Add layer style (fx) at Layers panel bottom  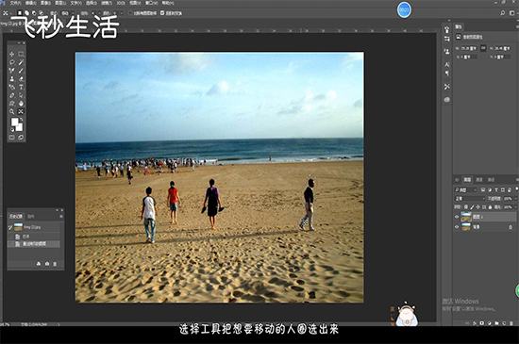click(x=475, y=323)
